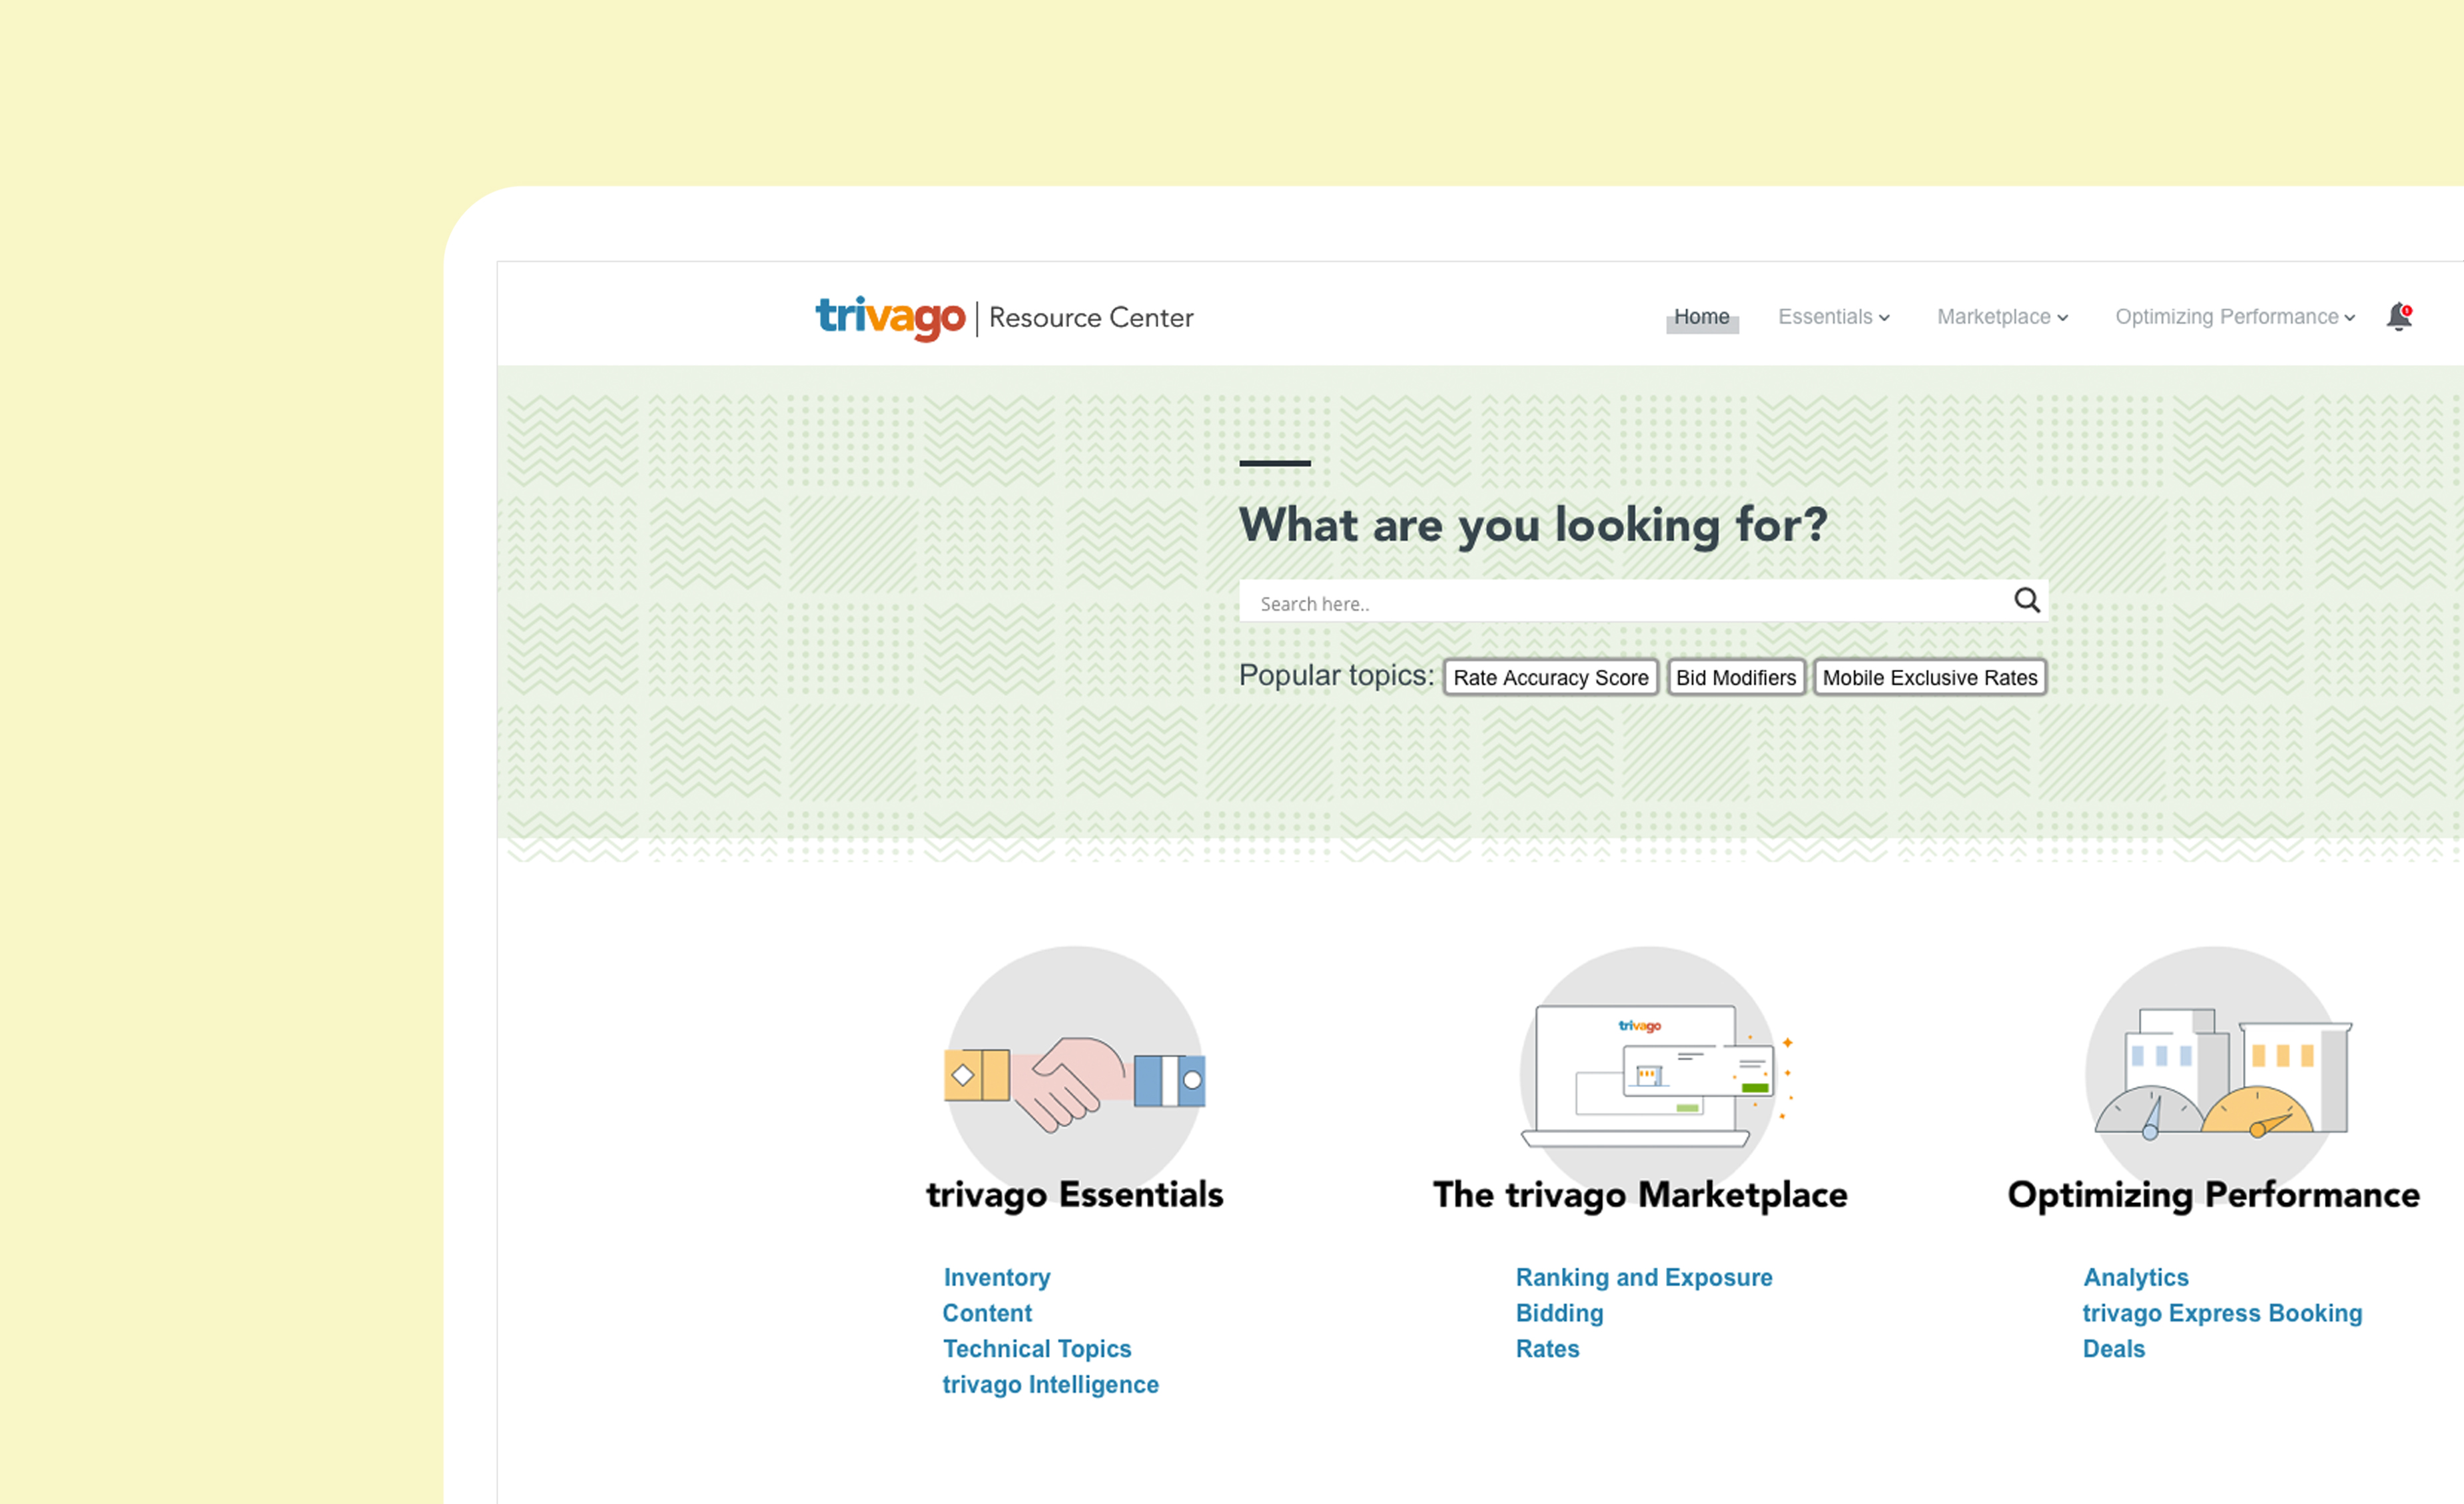Viewport: 2464px width, 1504px height.
Task: Select the Mobile Exclusive Rates topic
Action: coord(1930,677)
